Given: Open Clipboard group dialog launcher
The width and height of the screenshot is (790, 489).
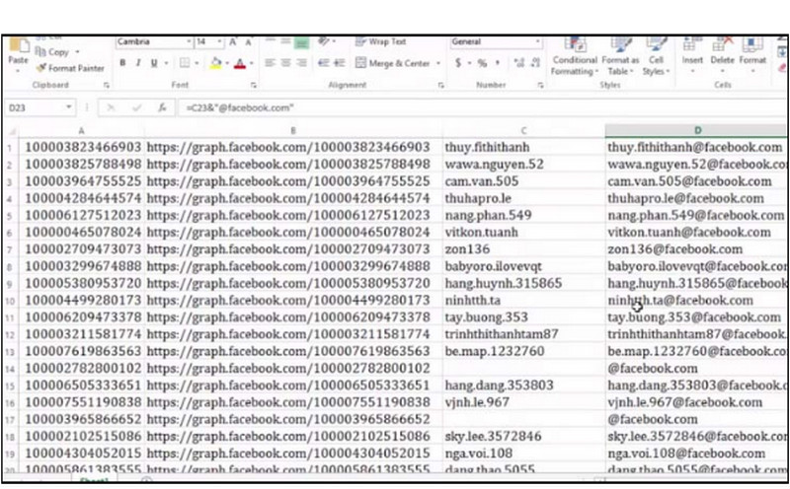Looking at the screenshot, I should 107,85.
